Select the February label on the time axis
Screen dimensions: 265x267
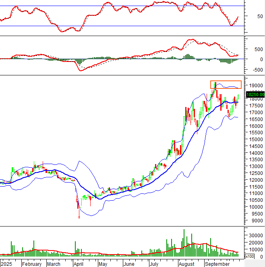pyautogui.click(x=32, y=264)
